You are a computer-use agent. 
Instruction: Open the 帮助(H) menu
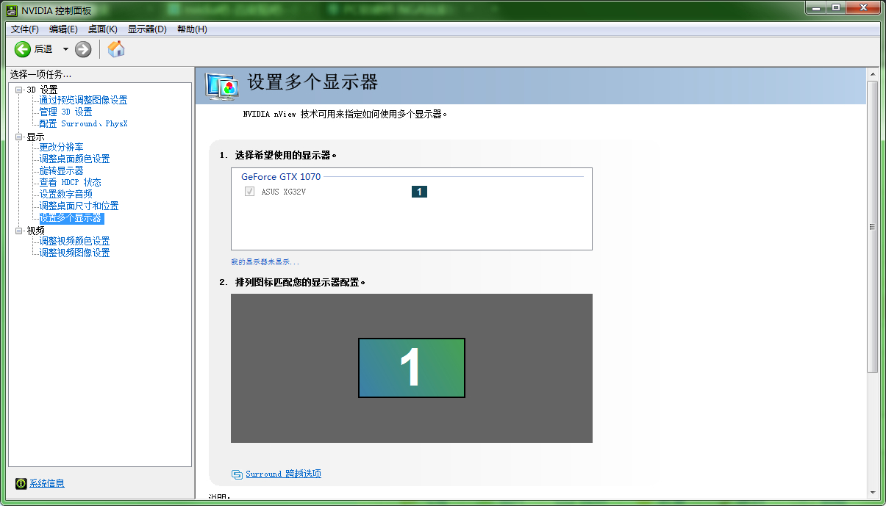(x=192, y=29)
